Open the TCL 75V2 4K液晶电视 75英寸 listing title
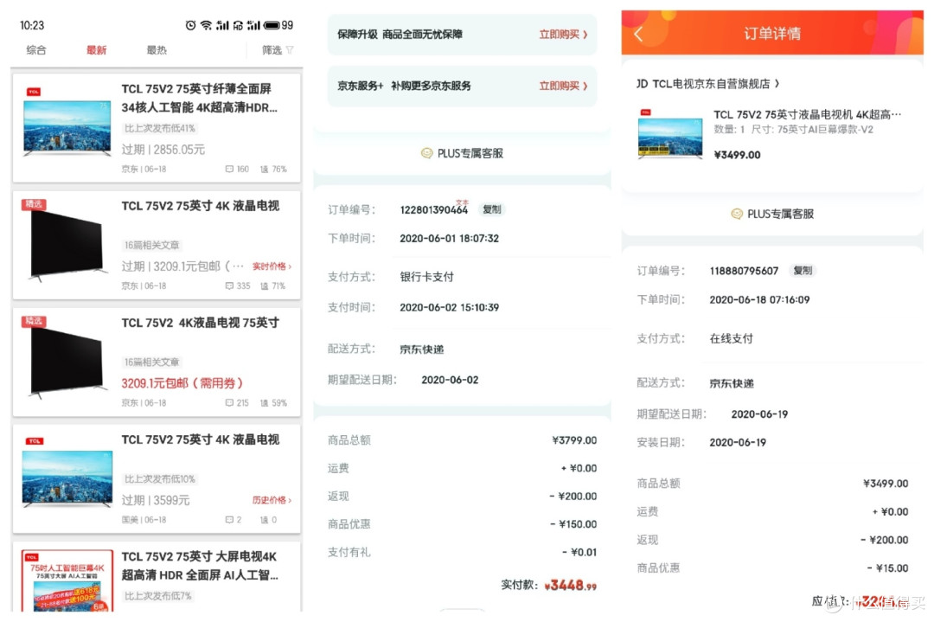 click(200, 323)
